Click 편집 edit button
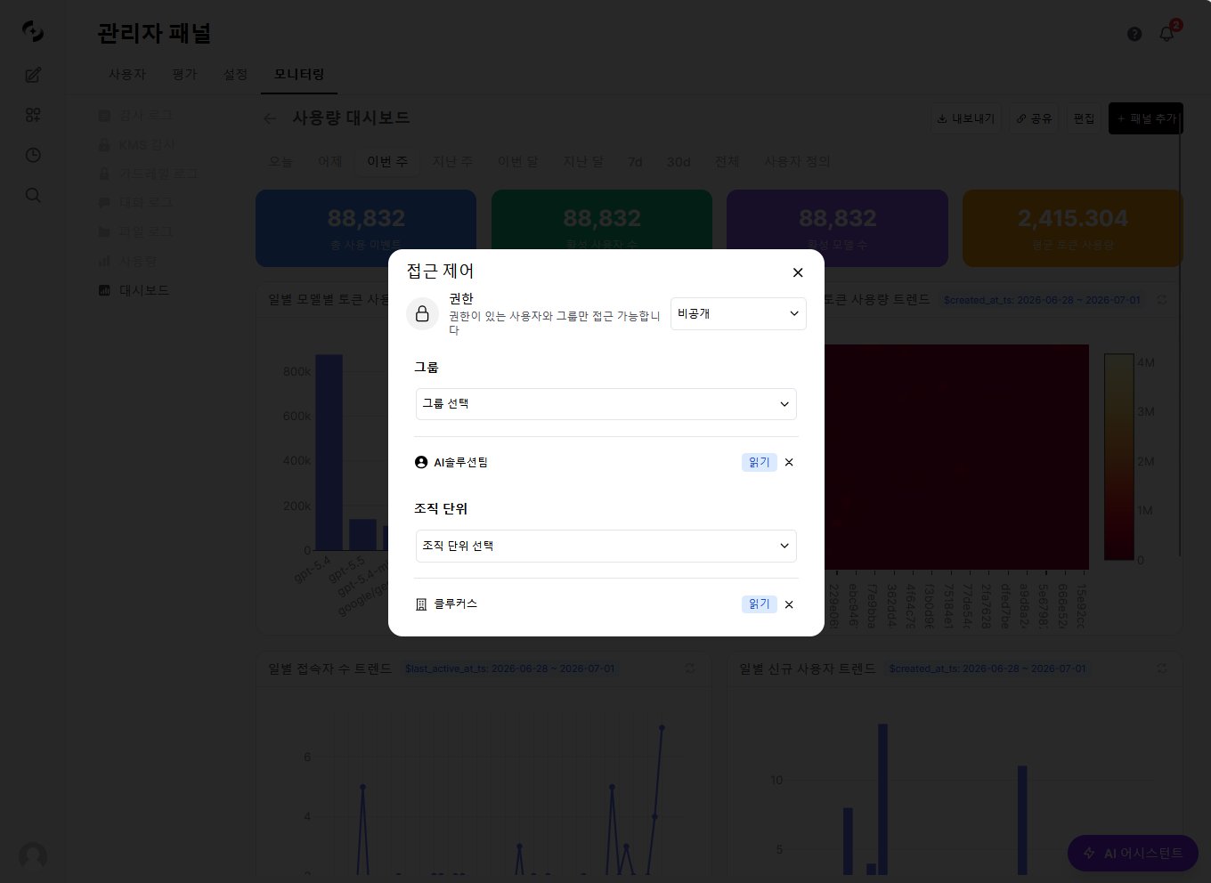This screenshot has width=1211, height=883. 1084,118
